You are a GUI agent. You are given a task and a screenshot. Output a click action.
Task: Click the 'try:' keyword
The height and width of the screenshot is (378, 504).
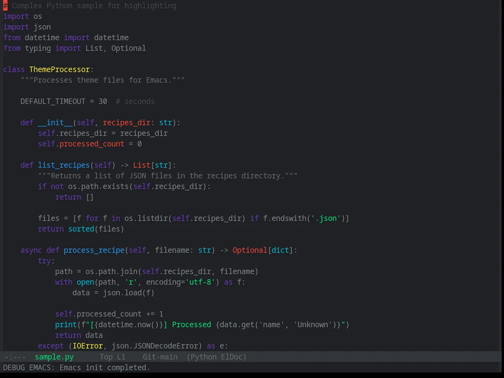tap(46, 261)
